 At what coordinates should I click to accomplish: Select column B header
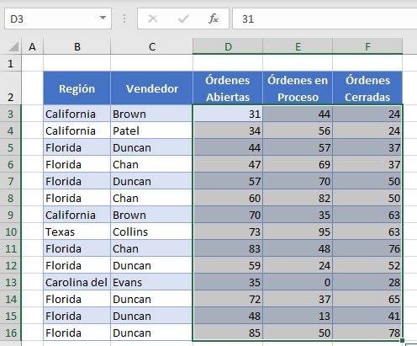[x=77, y=46]
